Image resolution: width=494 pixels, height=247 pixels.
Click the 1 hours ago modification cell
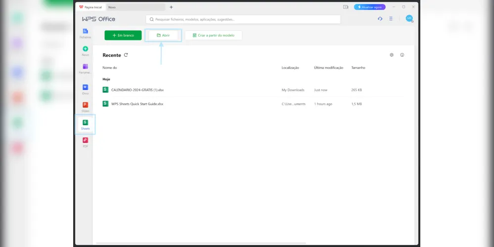tap(323, 104)
